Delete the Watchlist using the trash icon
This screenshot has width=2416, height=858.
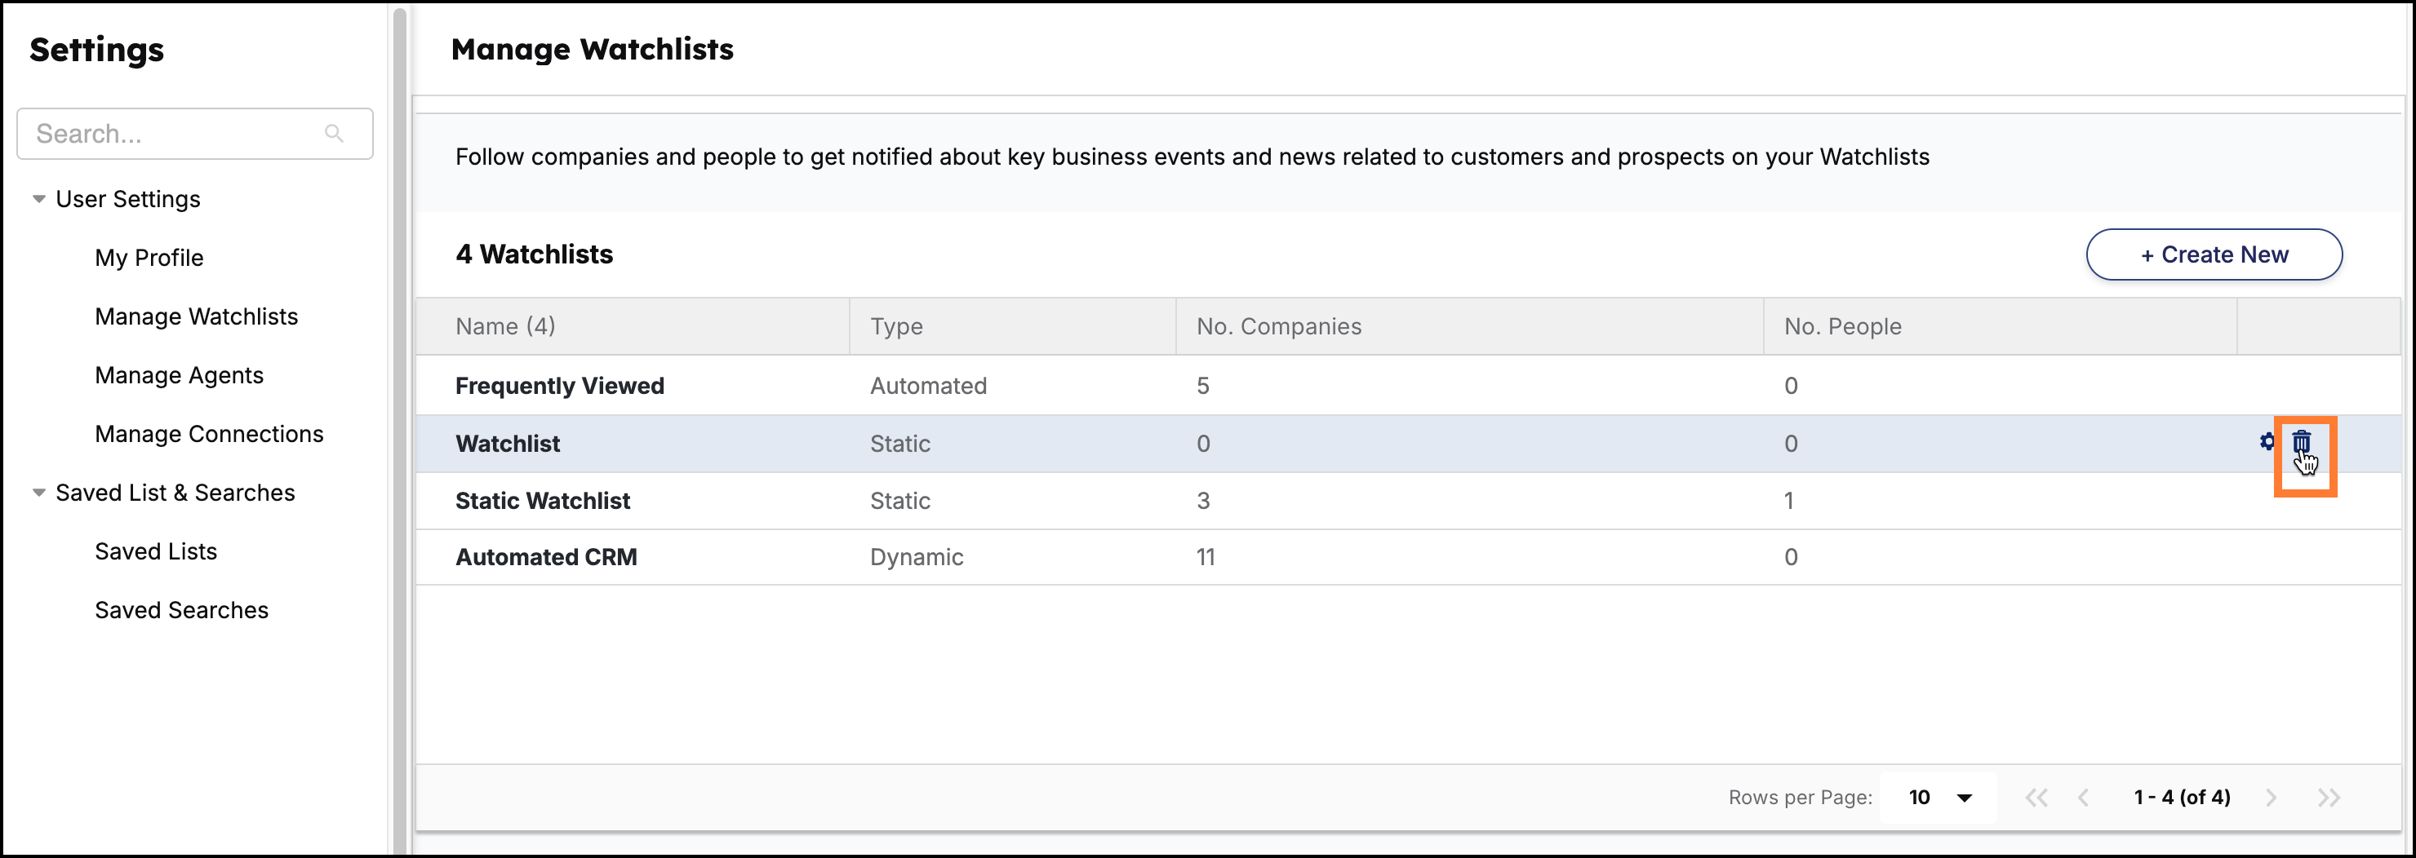[x=2304, y=443]
